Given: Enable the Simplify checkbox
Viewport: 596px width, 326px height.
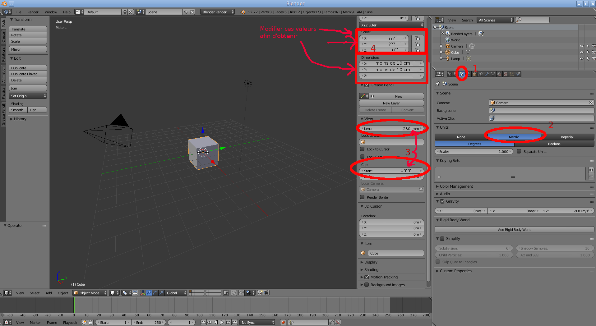Looking at the screenshot, I should tap(442, 238).
